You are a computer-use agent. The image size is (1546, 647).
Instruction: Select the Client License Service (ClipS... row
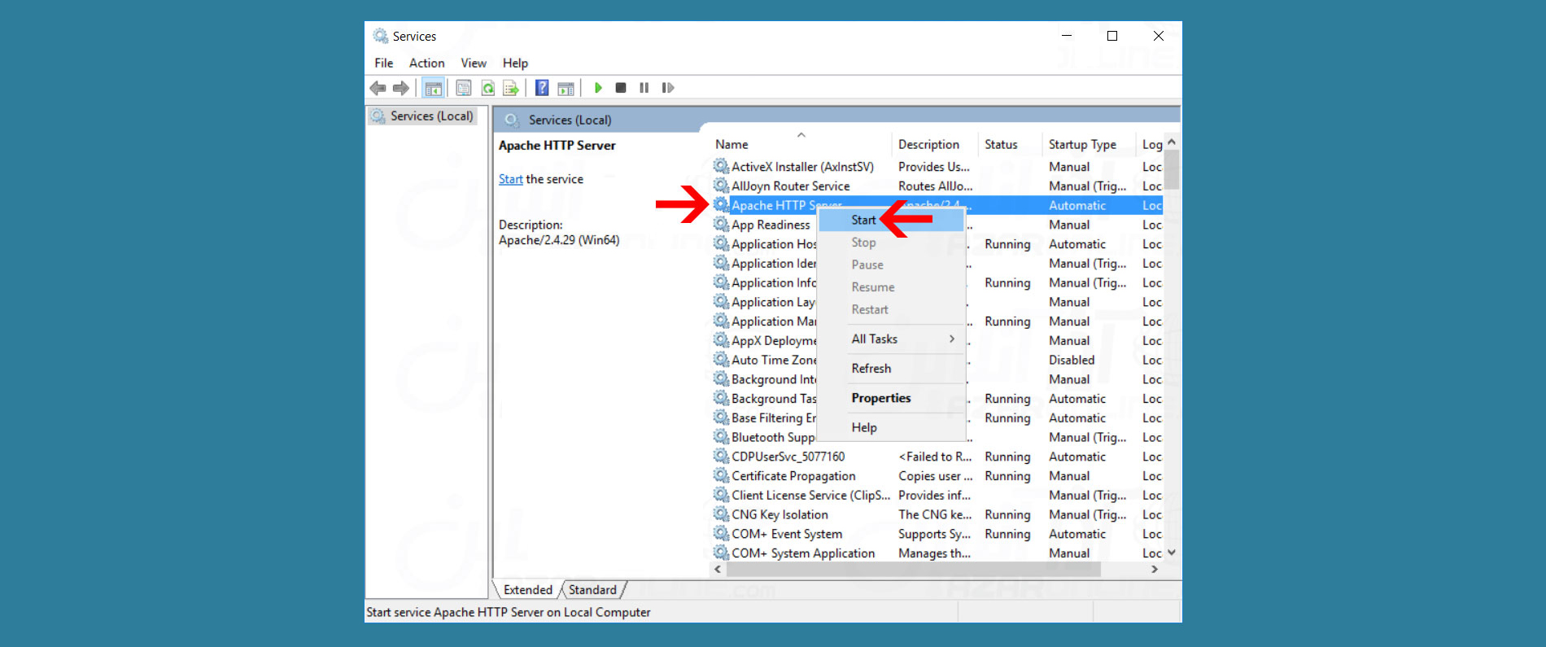click(936, 495)
